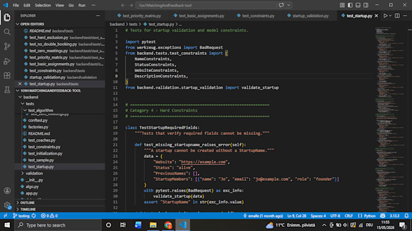
Task: Collapse the test_algorithm folder
Action: 25,111
